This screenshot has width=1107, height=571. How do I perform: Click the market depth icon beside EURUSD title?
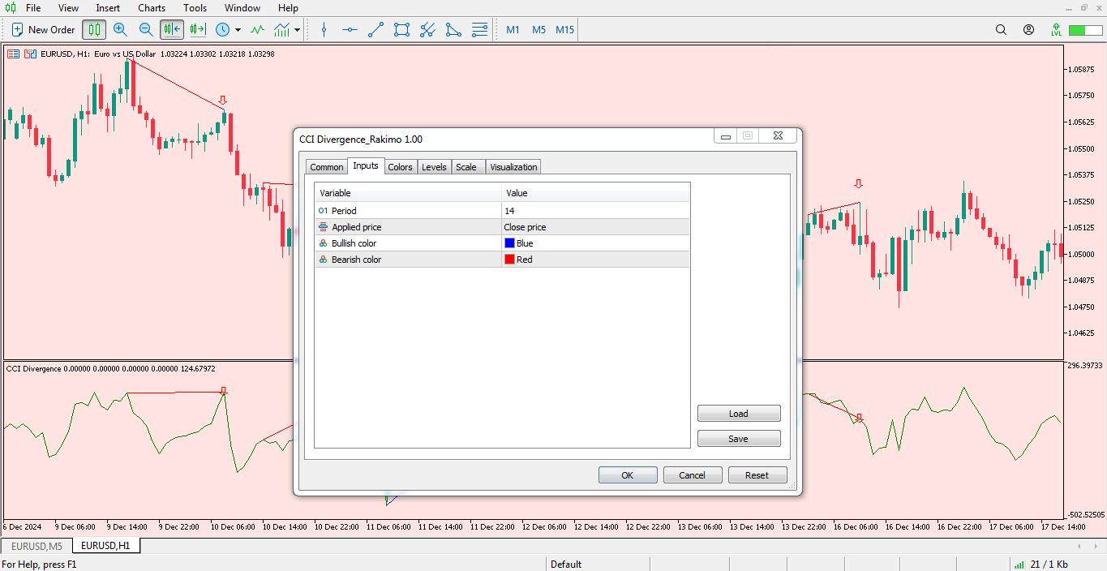pyautogui.click(x=14, y=54)
